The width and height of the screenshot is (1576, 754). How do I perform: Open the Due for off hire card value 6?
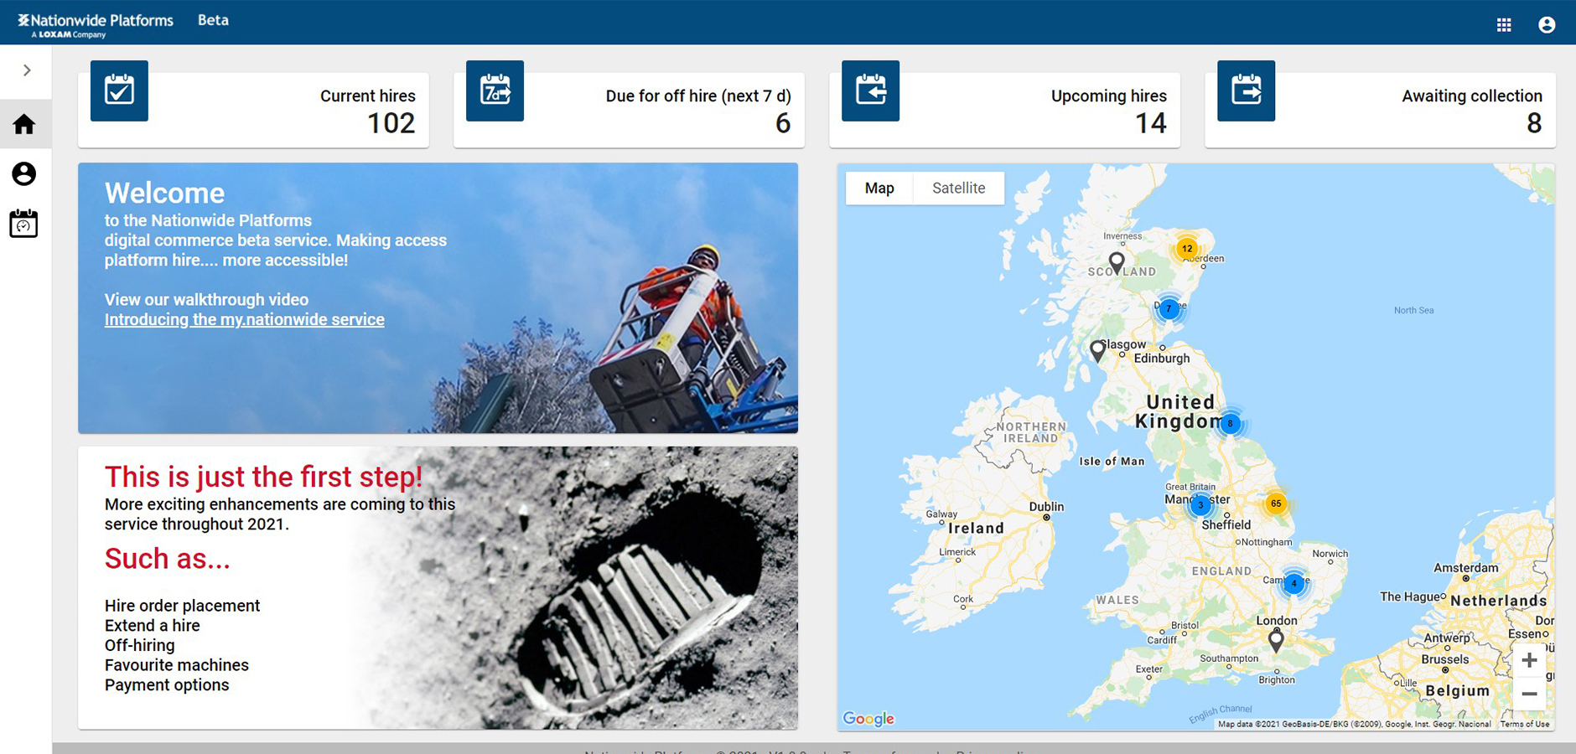(x=629, y=110)
